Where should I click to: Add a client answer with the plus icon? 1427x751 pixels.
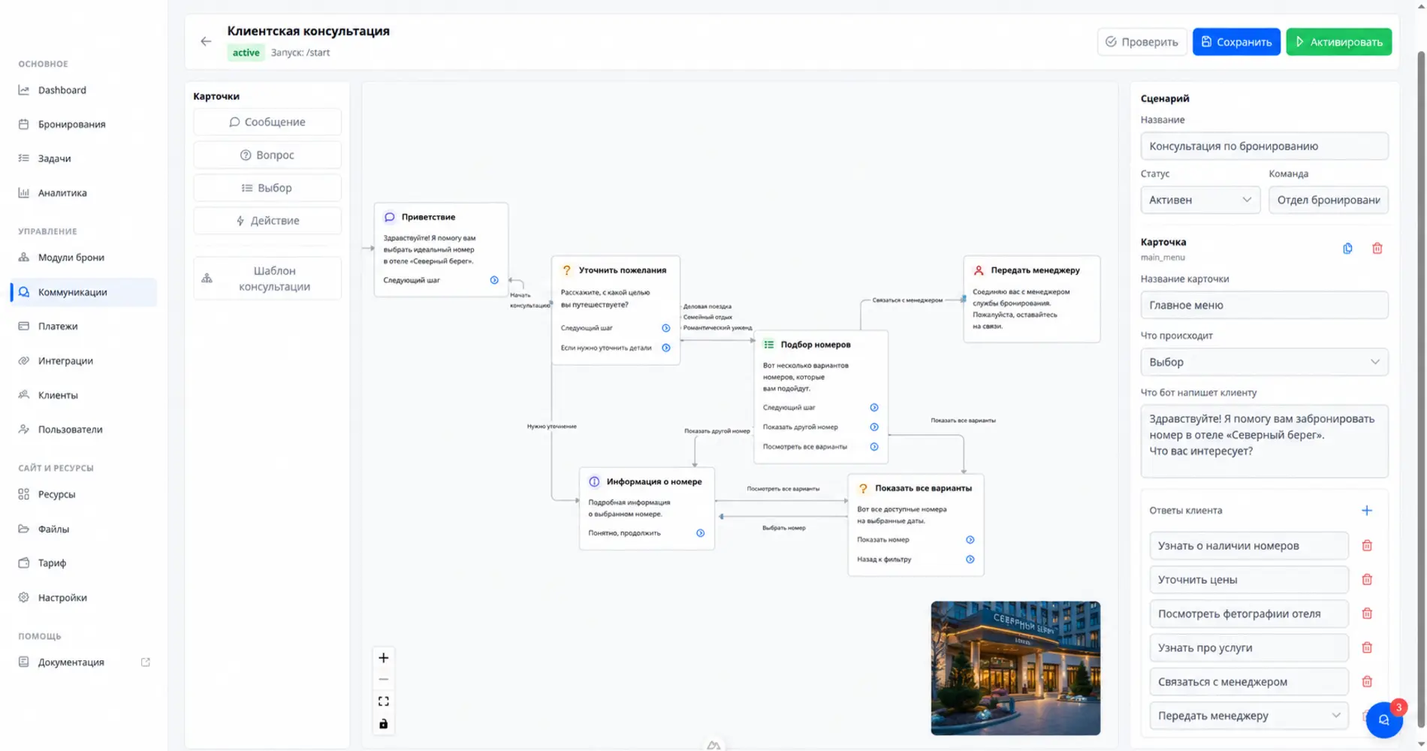pos(1367,511)
